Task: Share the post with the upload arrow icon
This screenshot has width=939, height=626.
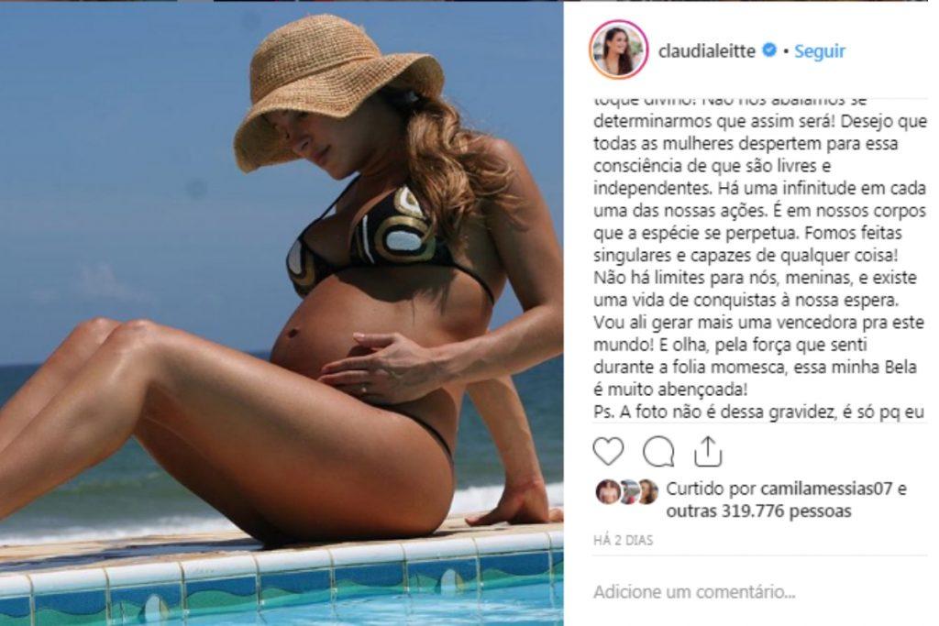Action: [708, 451]
